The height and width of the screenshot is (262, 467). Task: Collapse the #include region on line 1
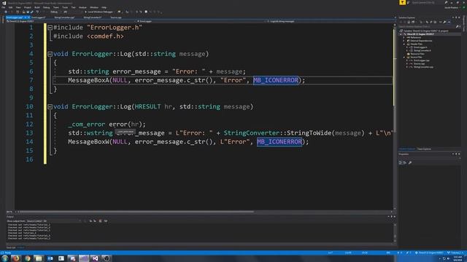pyautogui.click(x=50, y=28)
